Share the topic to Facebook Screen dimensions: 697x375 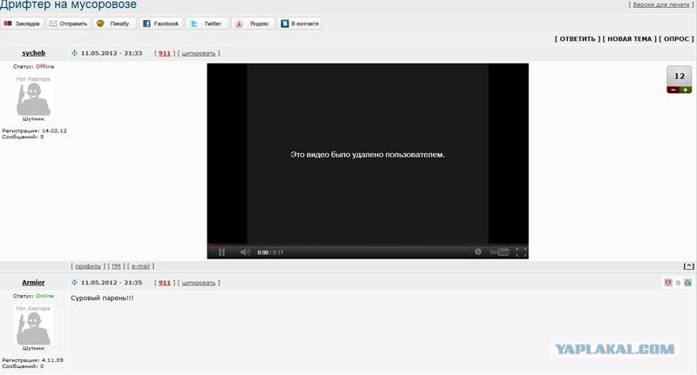[x=160, y=23]
